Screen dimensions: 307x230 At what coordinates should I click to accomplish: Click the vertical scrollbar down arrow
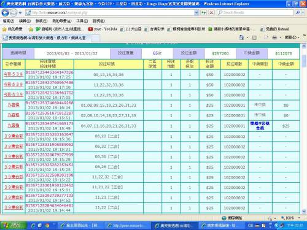pos(304,211)
